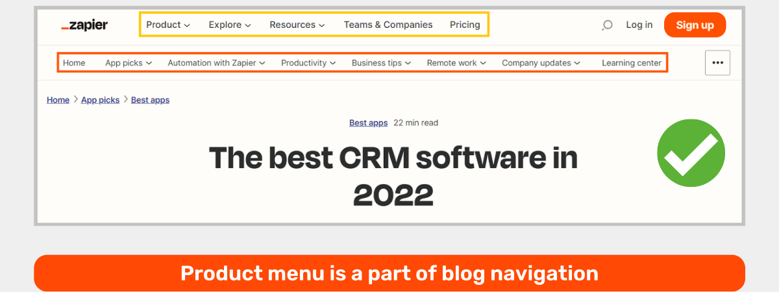Click the 22 min read text
Screen dimensions: 779x292
pos(416,123)
